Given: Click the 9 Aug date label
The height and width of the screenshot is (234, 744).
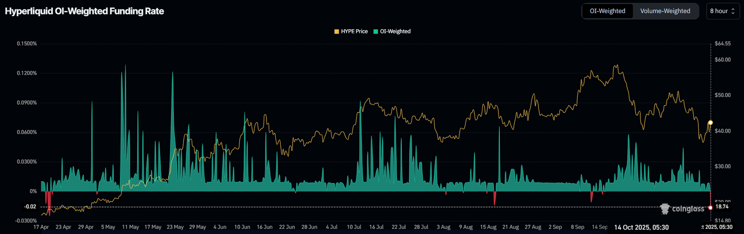Looking at the screenshot, I should [x=466, y=227].
